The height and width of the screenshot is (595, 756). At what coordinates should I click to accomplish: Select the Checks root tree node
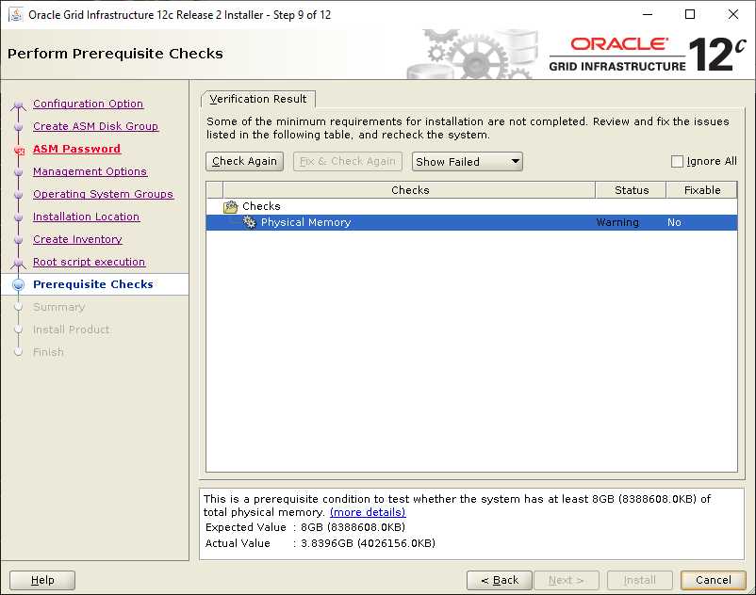click(x=261, y=206)
